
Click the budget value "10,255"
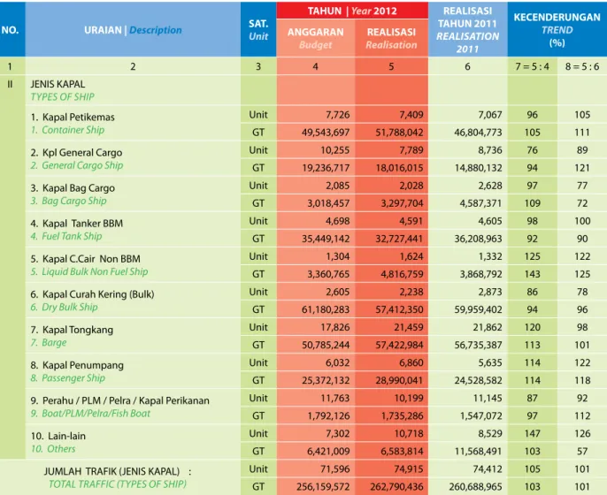tap(335, 150)
